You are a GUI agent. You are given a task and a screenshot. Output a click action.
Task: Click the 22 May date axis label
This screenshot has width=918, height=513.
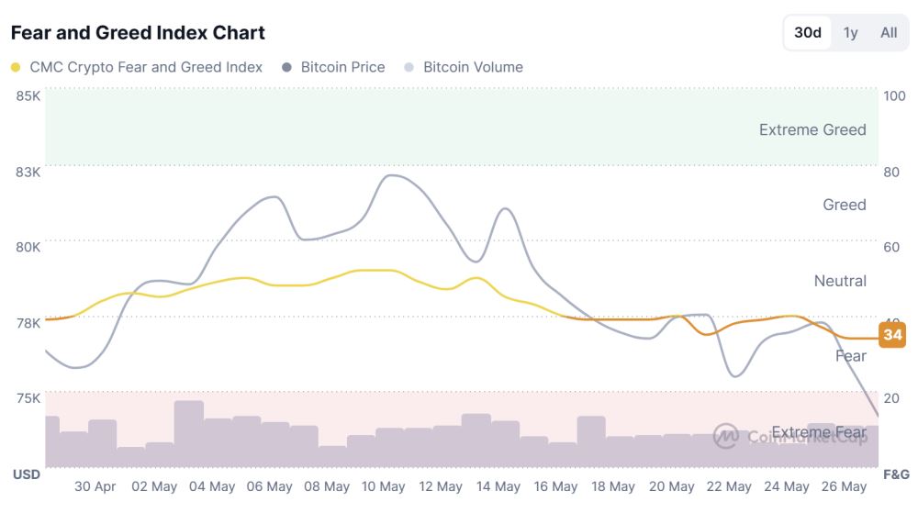(x=729, y=486)
